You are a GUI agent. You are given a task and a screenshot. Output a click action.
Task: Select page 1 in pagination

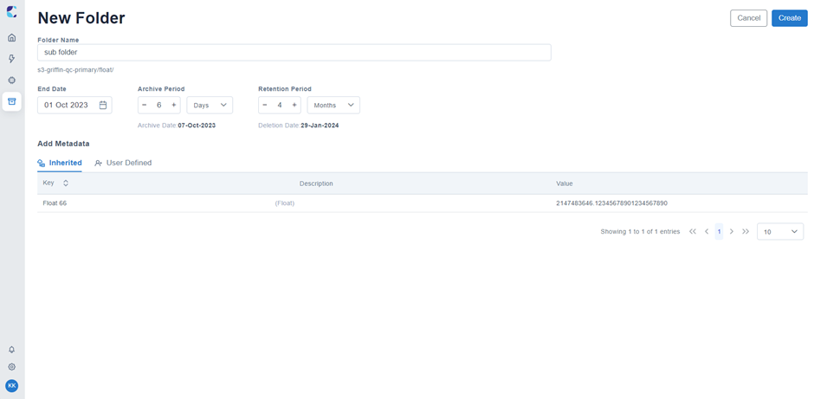click(719, 231)
